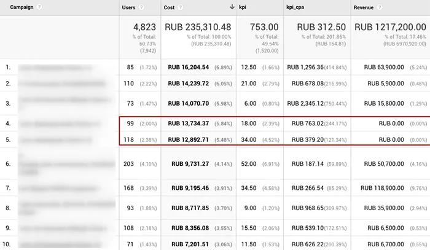Toggle the descending sort arrow in Cost column
The image size is (430, 250).
click(x=232, y=7)
